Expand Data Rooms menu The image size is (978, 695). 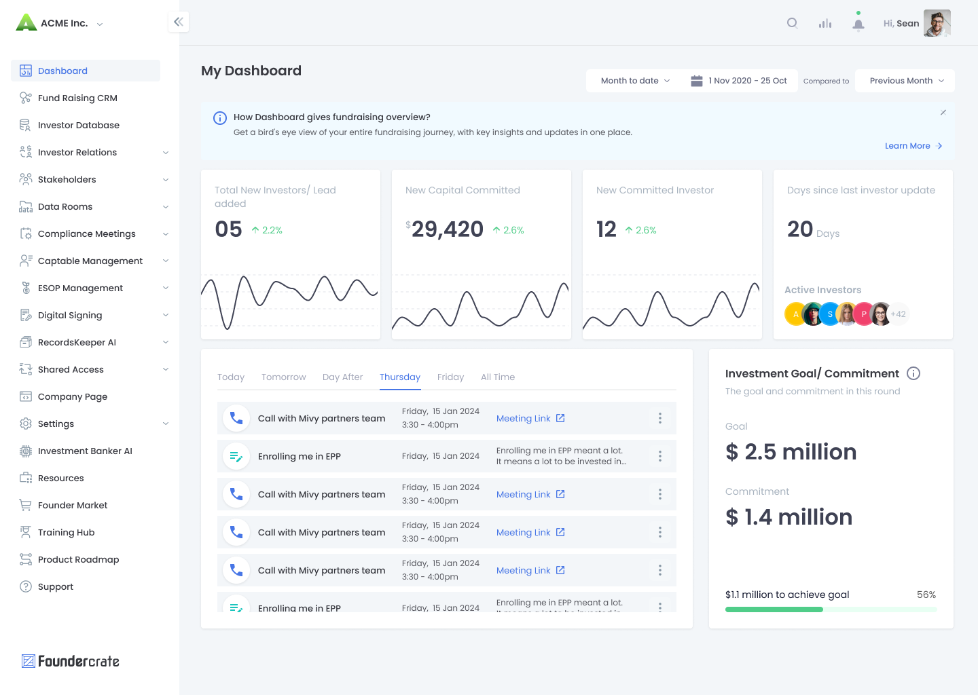pyautogui.click(x=166, y=207)
